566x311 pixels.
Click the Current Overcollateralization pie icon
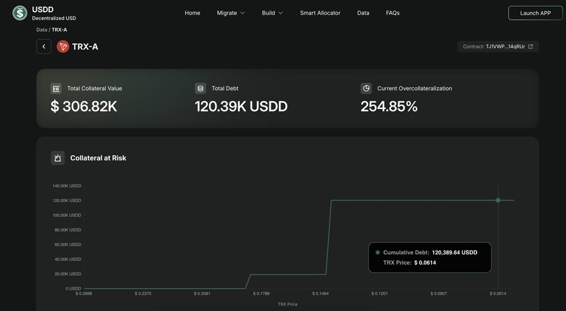pos(366,88)
